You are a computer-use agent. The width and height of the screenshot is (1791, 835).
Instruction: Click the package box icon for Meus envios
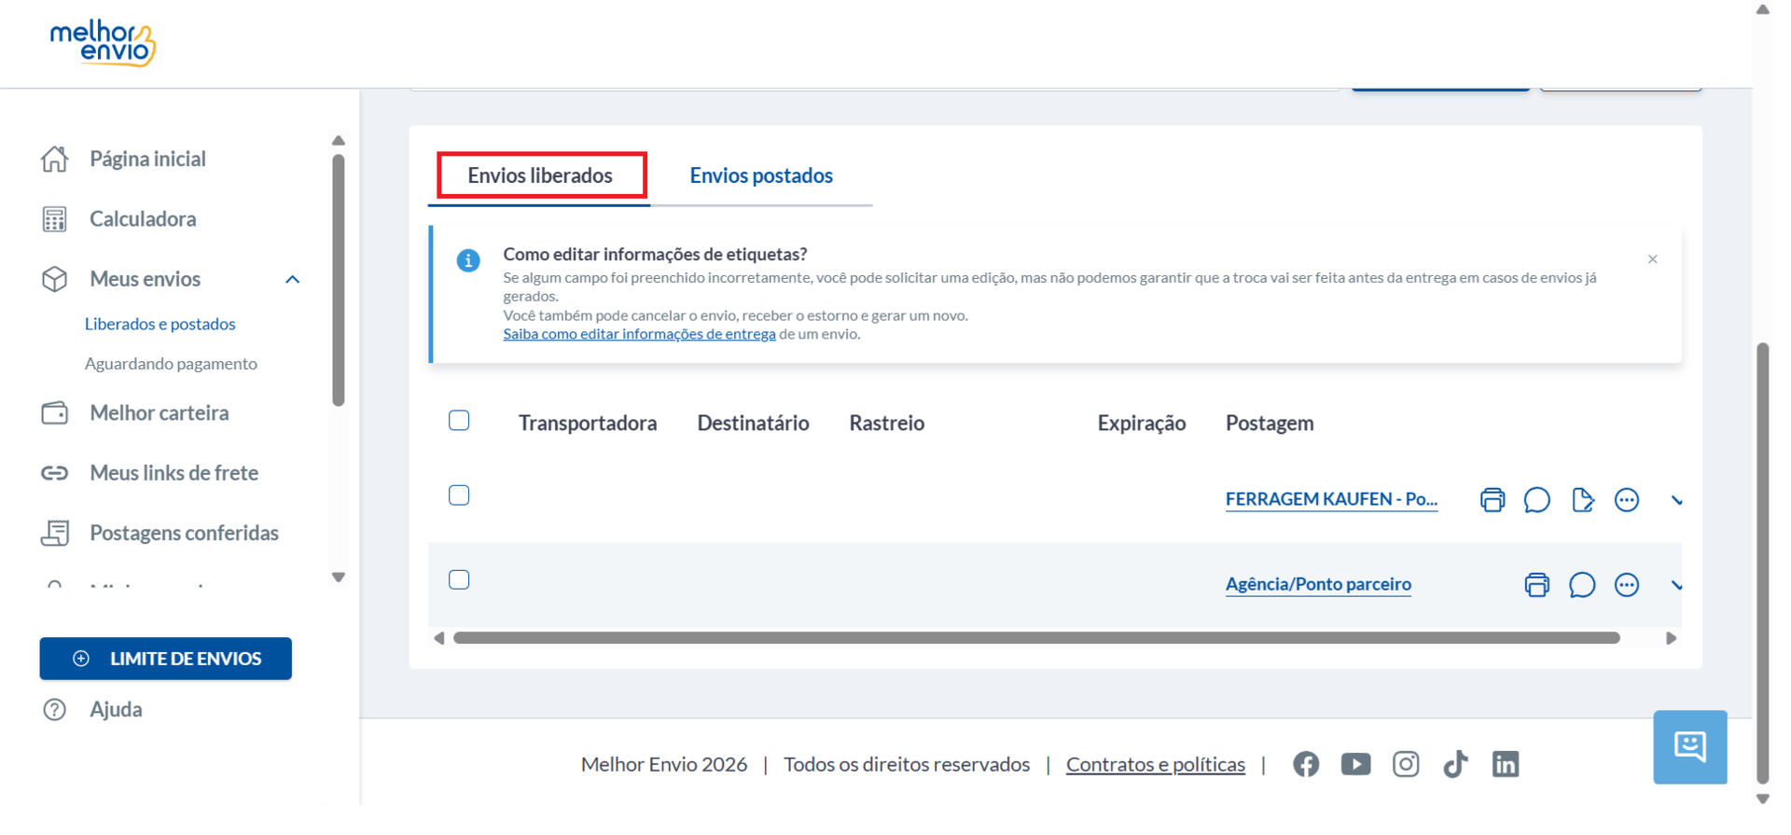(54, 279)
